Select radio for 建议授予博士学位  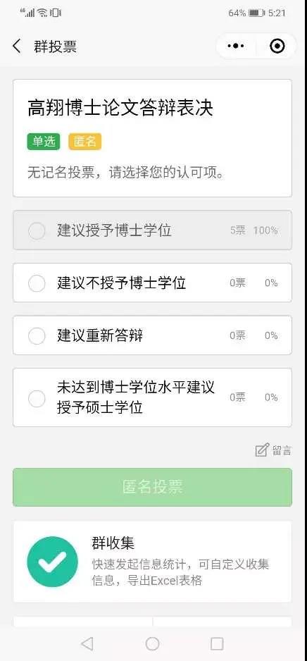(37, 230)
